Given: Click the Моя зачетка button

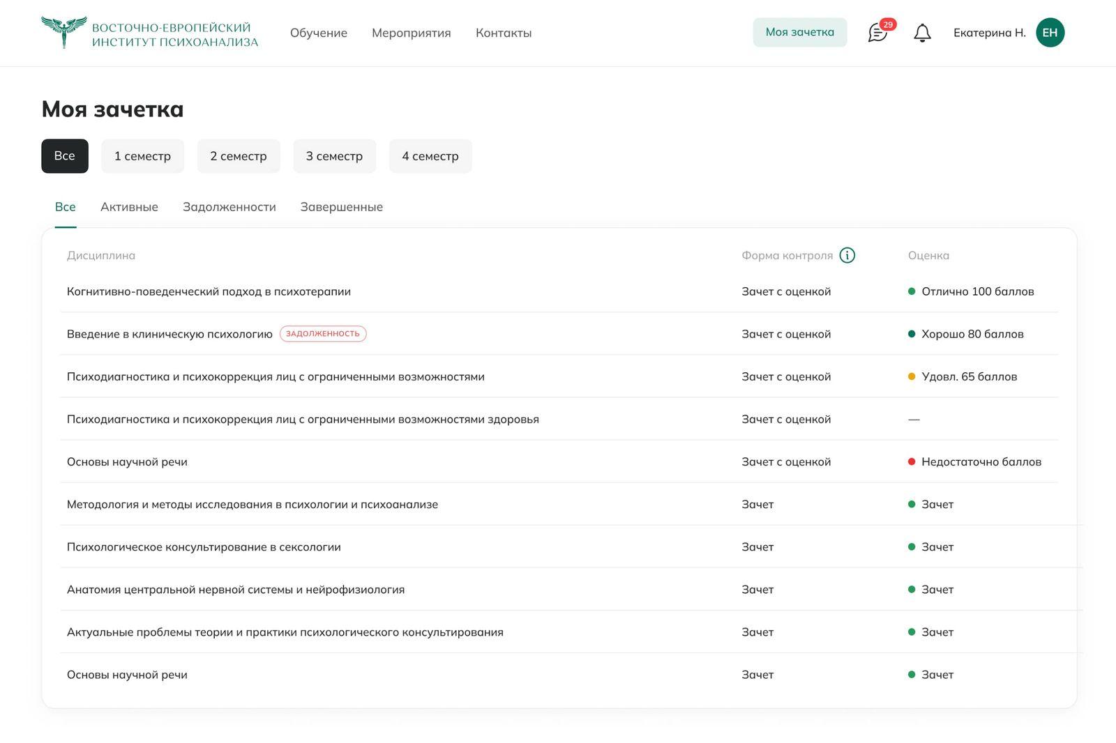Looking at the screenshot, I should [799, 32].
